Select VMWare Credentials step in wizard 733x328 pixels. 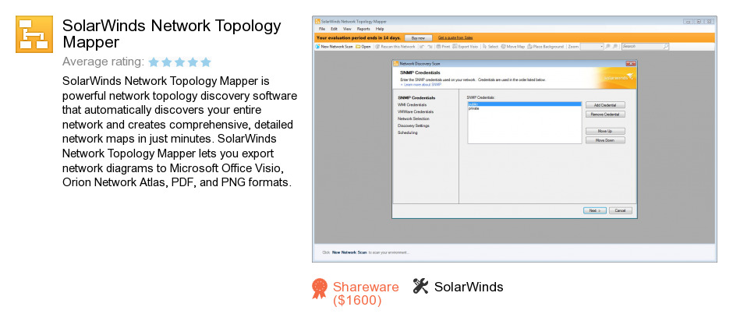point(416,111)
